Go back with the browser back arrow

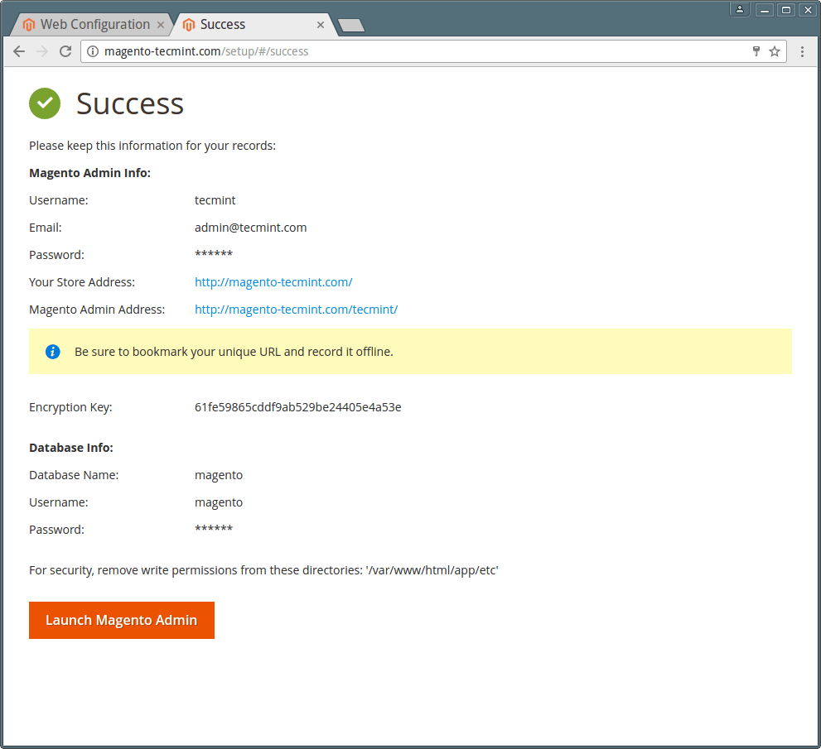[x=19, y=51]
